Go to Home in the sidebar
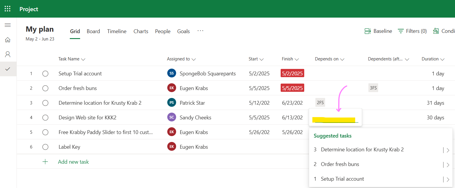Image resolution: width=455 pixels, height=188 pixels. click(8, 40)
